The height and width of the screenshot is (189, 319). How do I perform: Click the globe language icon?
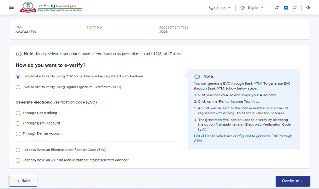tap(243, 8)
